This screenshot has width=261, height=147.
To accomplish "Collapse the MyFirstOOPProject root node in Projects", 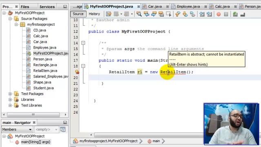I will pyautogui.click(x=4, y=13).
